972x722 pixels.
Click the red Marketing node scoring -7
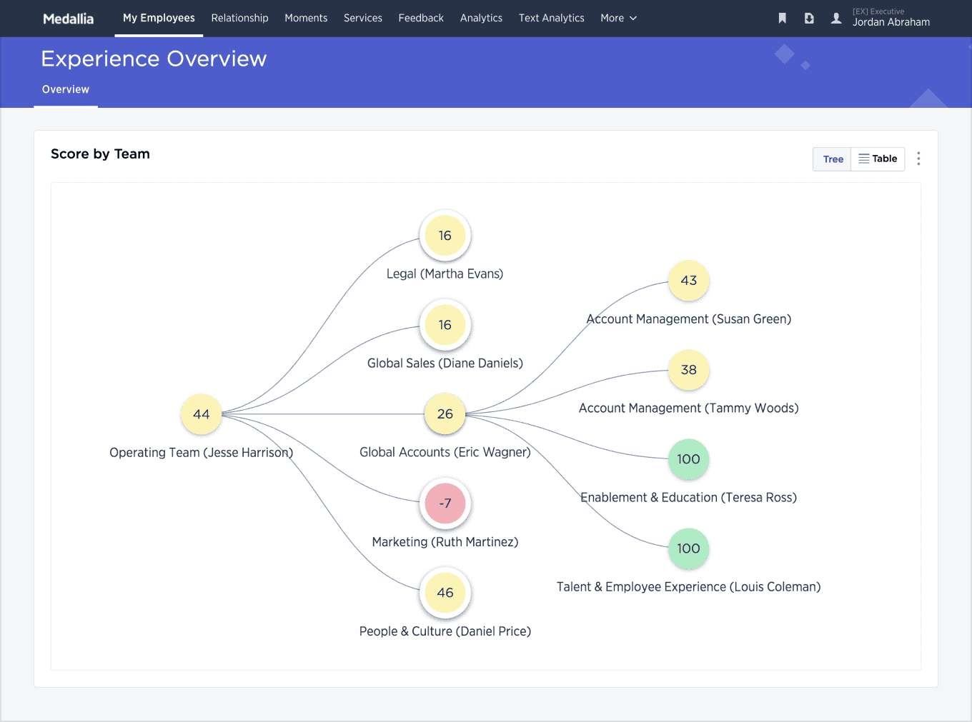point(445,503)
